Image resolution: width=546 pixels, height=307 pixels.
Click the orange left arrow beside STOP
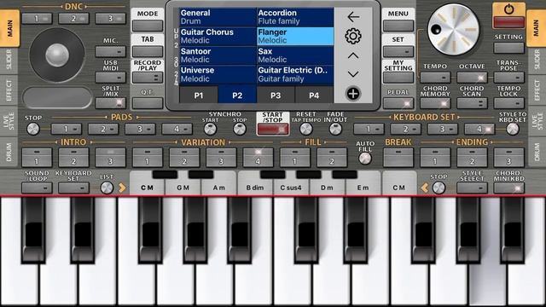(425, 188)
